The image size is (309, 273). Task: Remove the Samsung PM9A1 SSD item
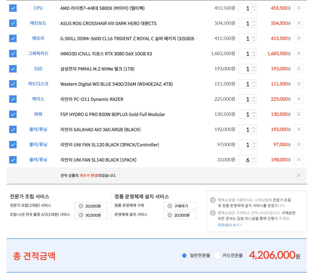(x=299, y=69)
